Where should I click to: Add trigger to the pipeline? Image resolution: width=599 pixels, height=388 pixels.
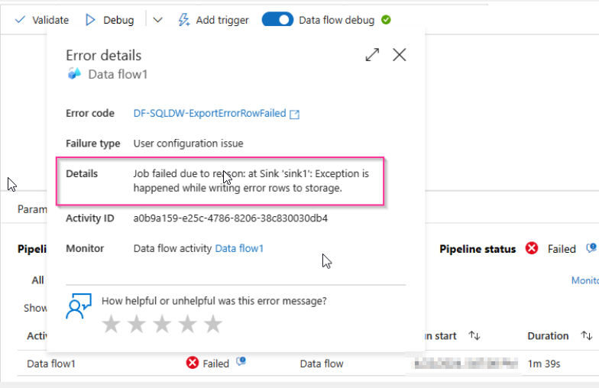213,20
